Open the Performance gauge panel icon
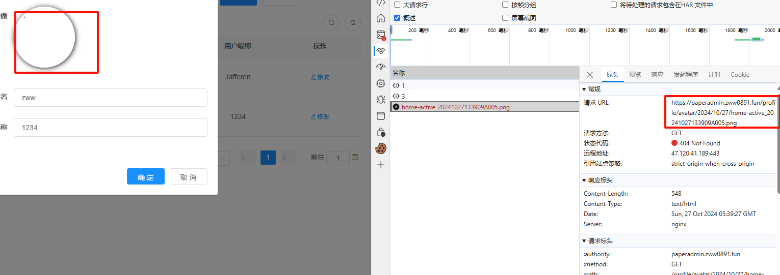Image resolution: width=780 pixels, height=275 pixels. 380,67
